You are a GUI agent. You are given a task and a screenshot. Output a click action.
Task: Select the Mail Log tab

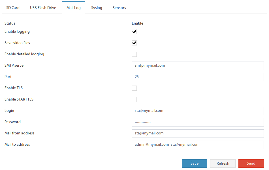coord(74,8)
